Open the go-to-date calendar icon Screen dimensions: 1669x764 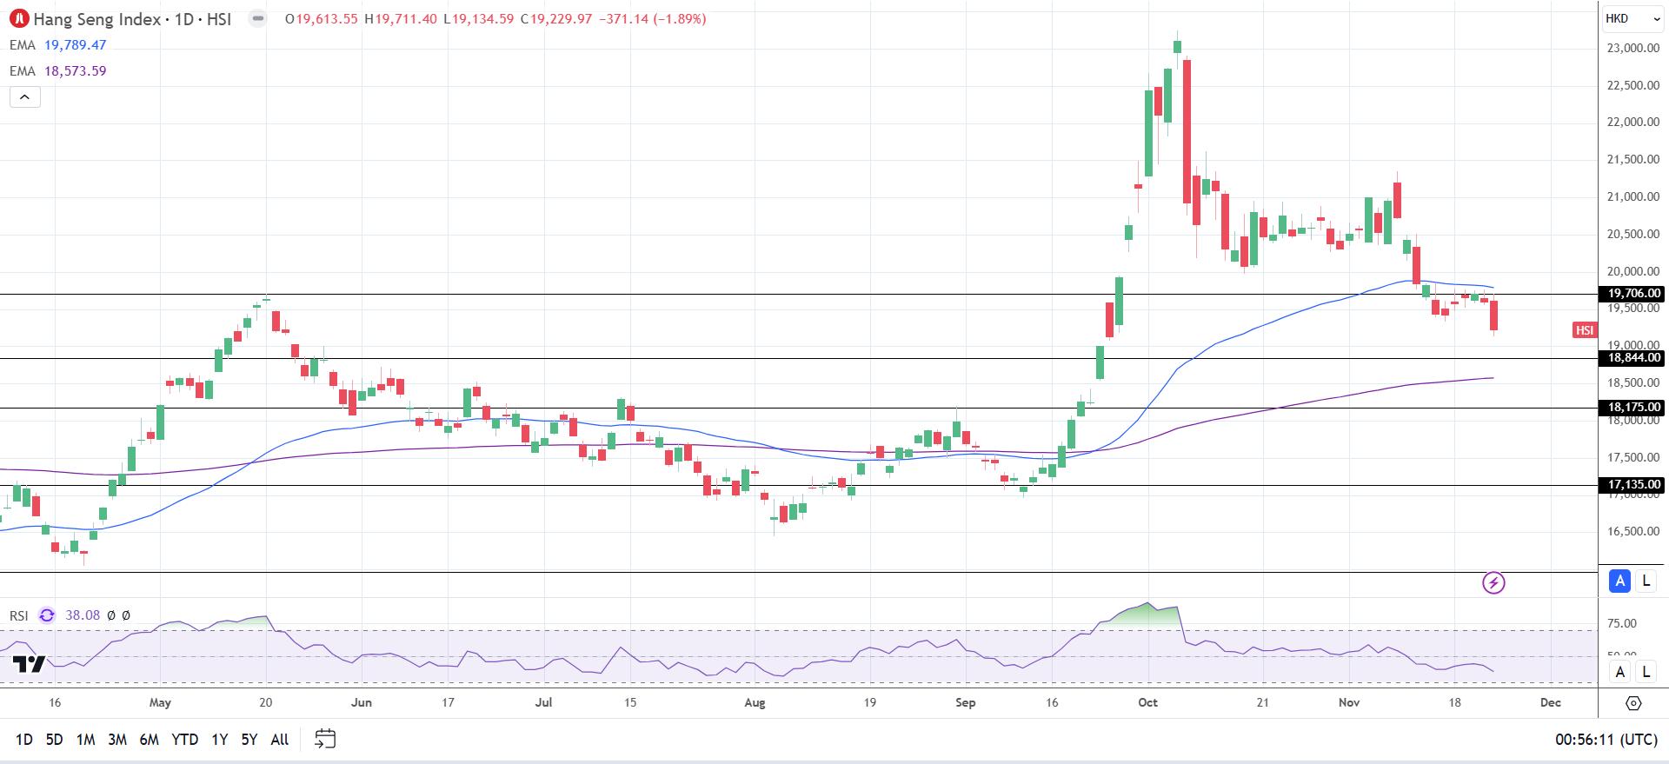tap(325, 739)
